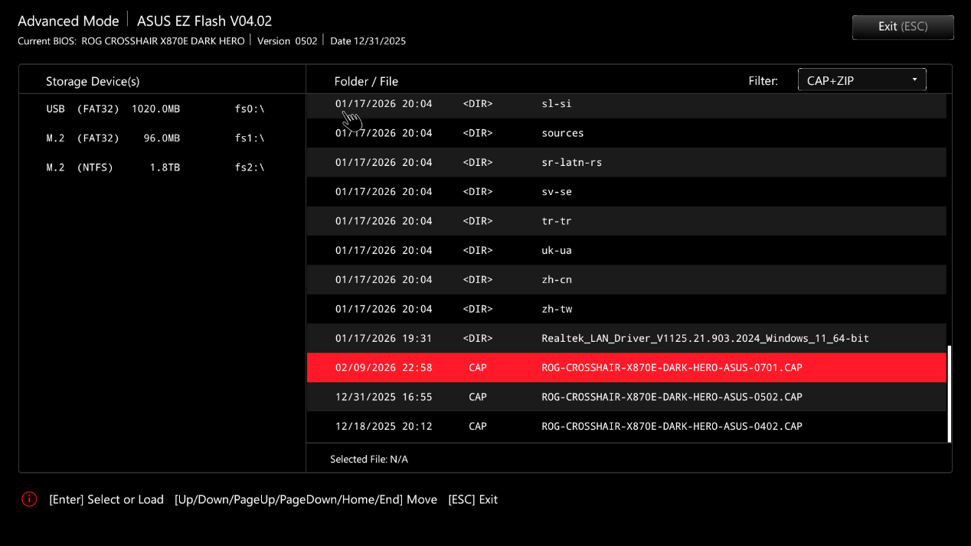Open the sources directory

[563, 133]
